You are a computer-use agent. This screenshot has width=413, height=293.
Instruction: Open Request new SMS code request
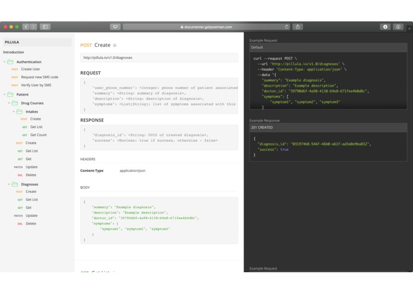tap(39, 77)
